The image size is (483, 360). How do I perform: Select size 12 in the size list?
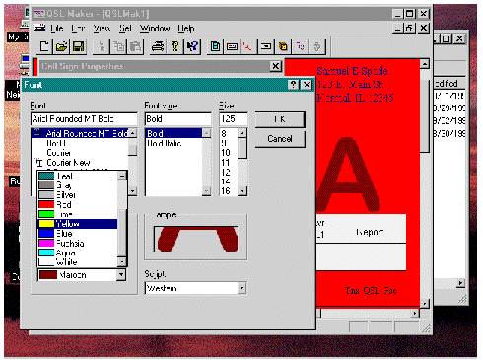click(x=229, y=172)
